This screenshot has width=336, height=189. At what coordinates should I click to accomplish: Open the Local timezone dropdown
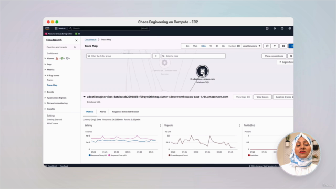point(251,46)
